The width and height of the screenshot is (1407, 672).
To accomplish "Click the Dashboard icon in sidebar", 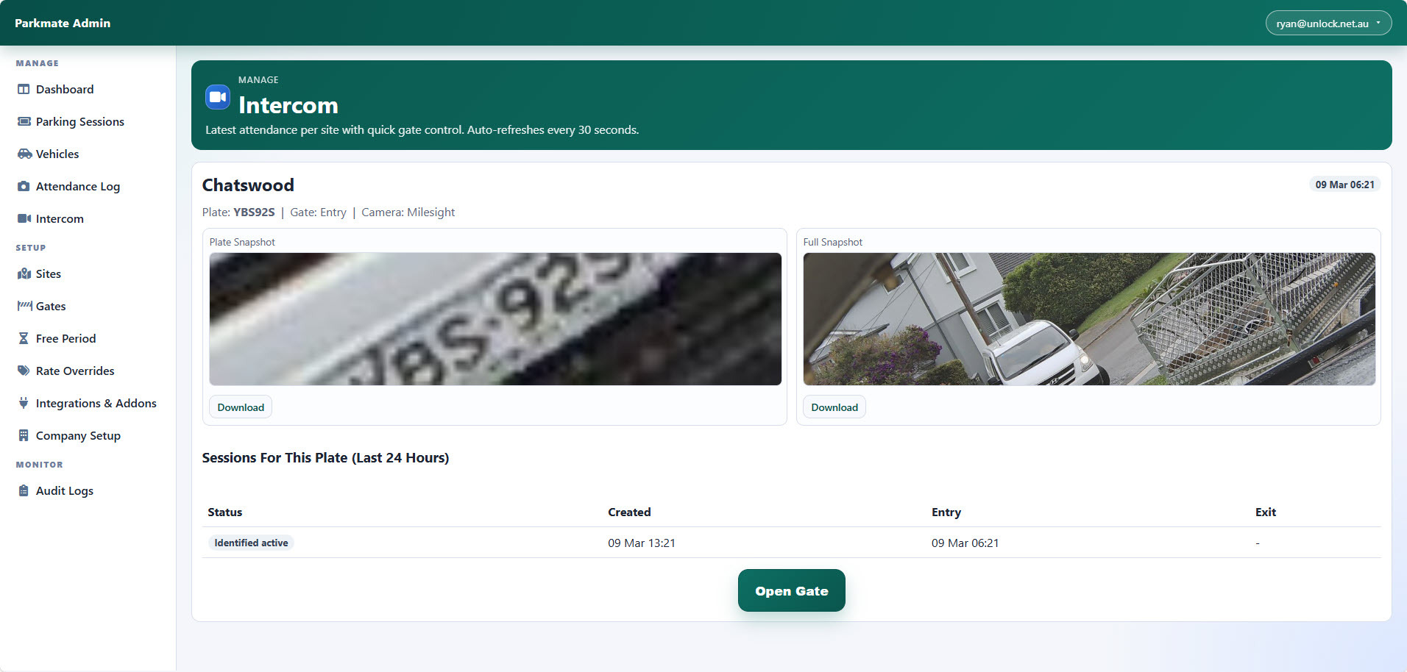I will (x=24, y=90).
